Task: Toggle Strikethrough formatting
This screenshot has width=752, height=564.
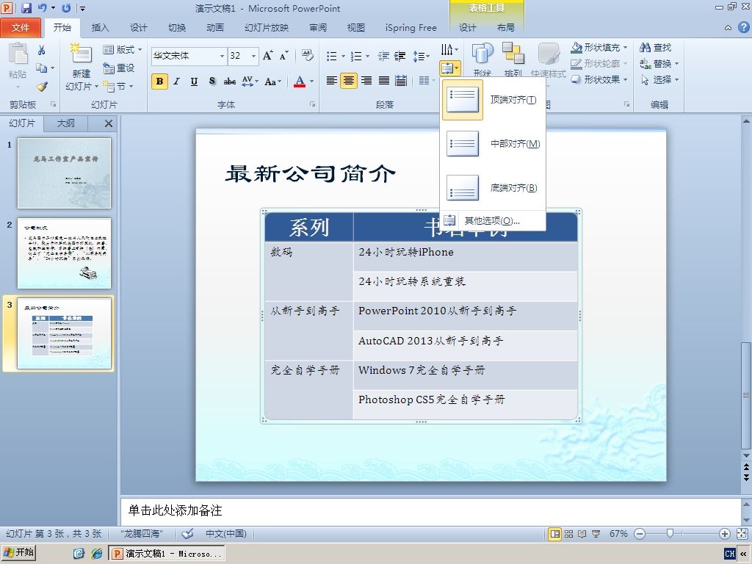Action: tap(230, 81)
